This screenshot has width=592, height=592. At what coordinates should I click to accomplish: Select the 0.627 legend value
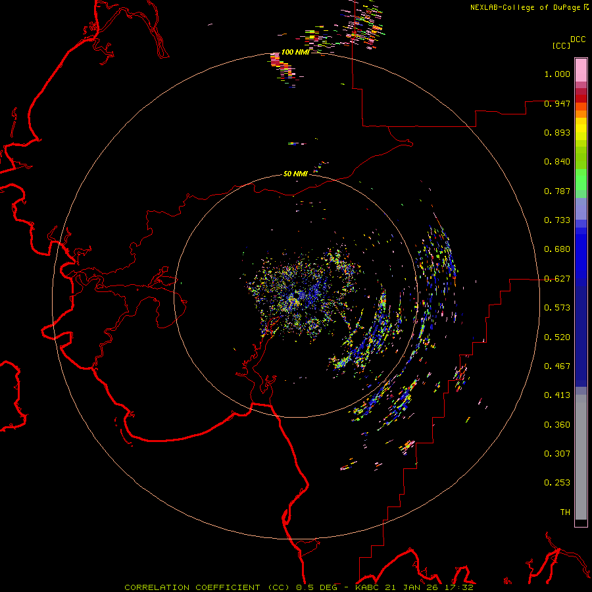[557, 279]
